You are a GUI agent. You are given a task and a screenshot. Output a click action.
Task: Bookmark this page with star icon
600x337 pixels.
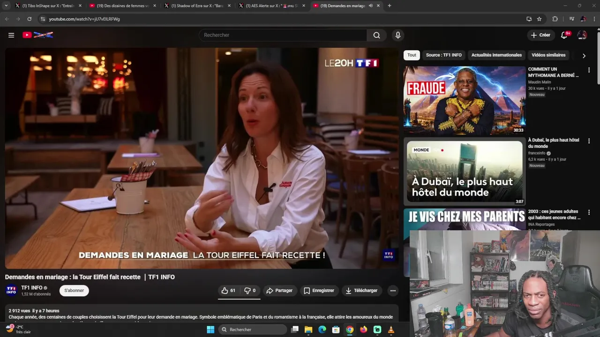coord(539,19)
